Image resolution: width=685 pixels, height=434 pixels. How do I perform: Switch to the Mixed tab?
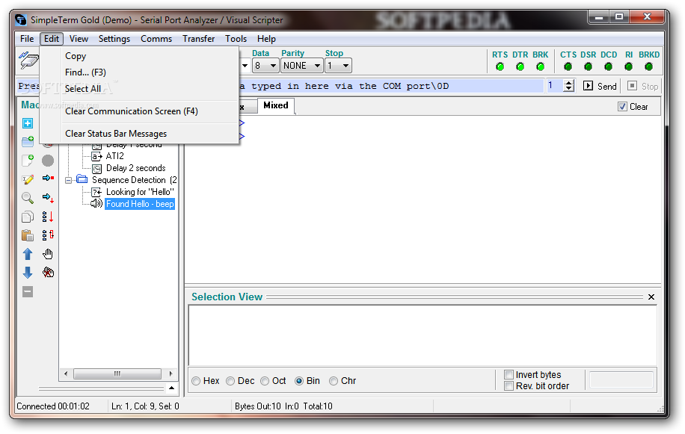click(276, 105)
